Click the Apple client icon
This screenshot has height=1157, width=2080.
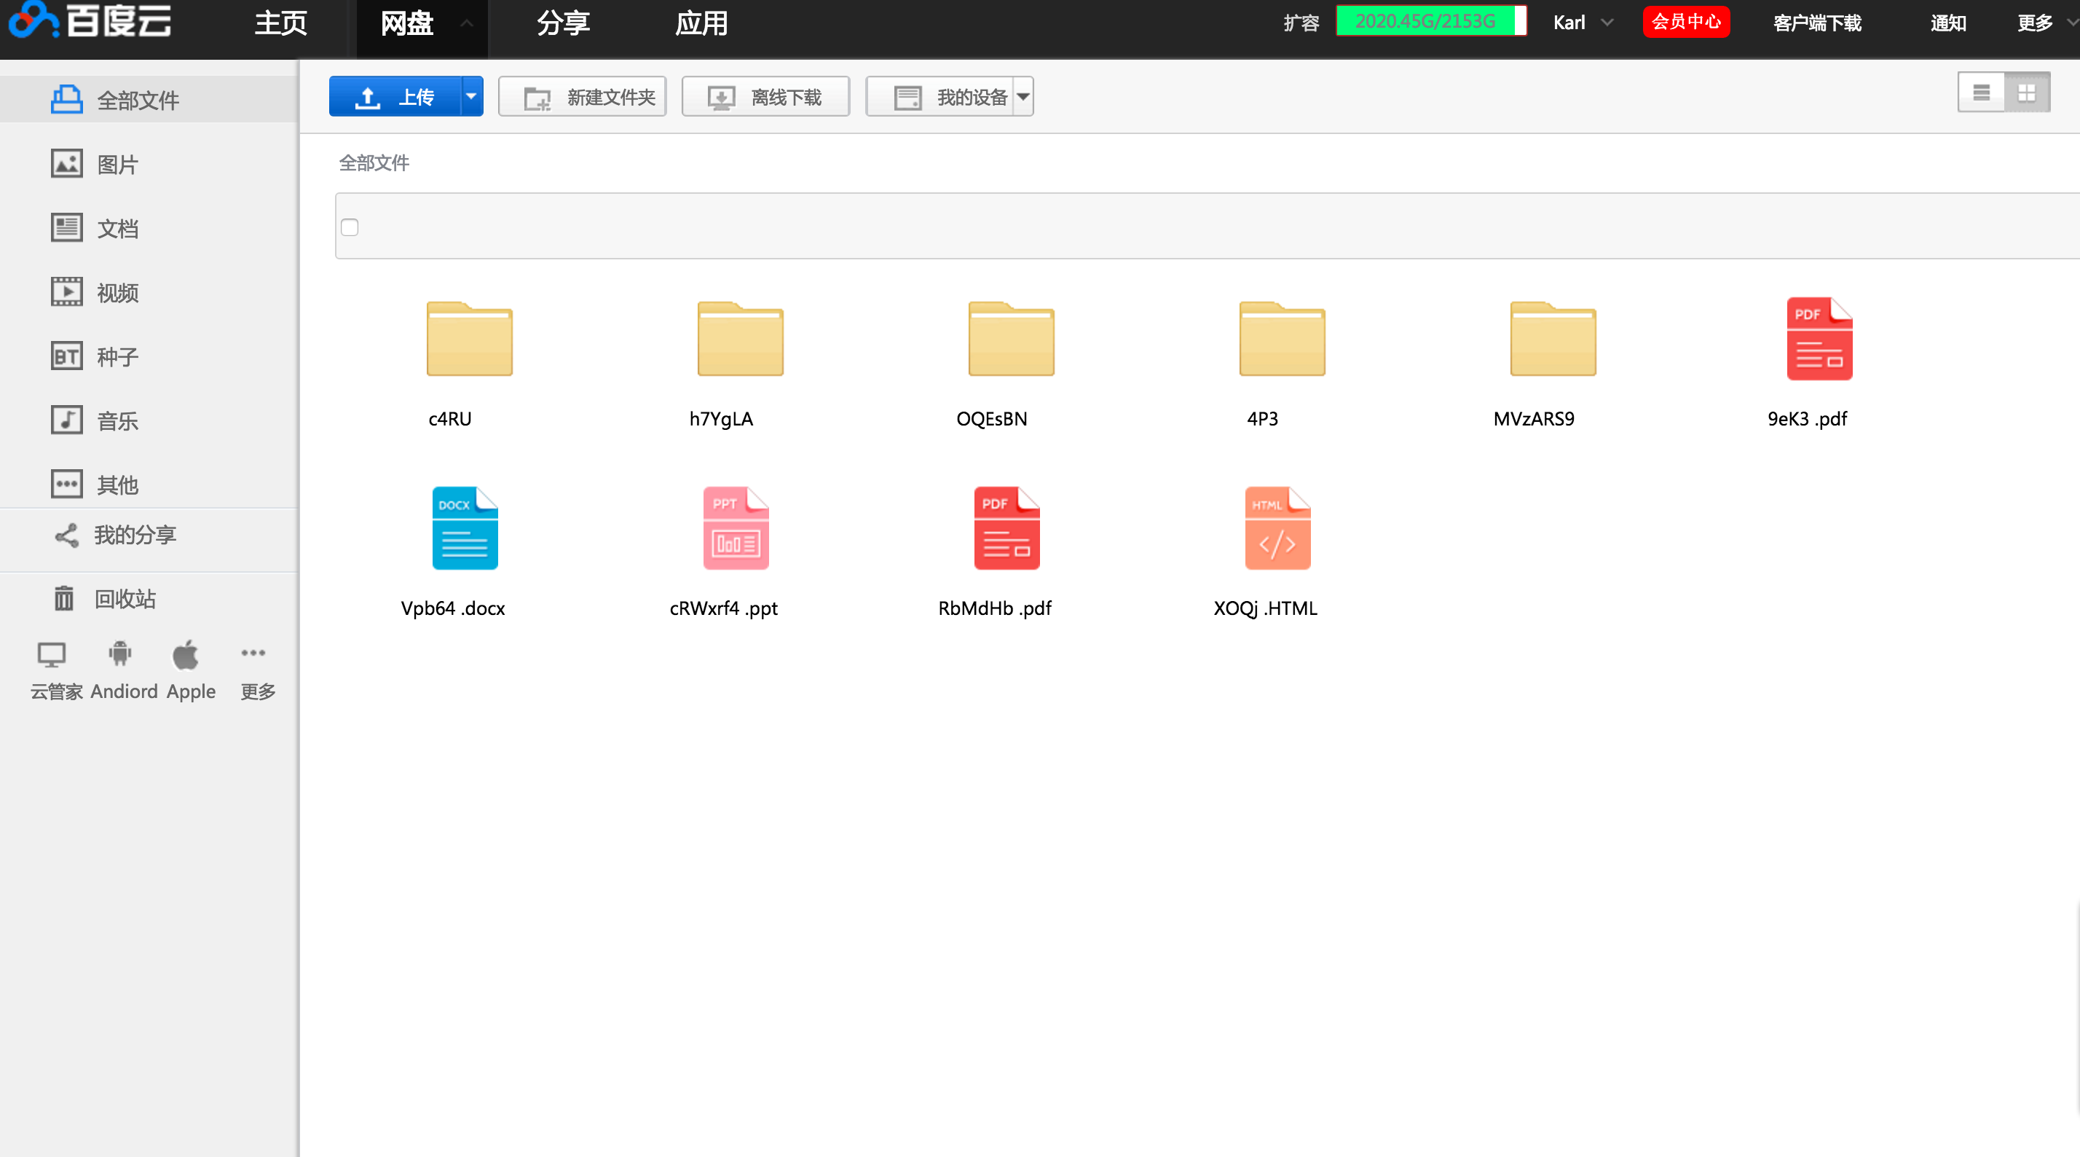click(186, 654)
